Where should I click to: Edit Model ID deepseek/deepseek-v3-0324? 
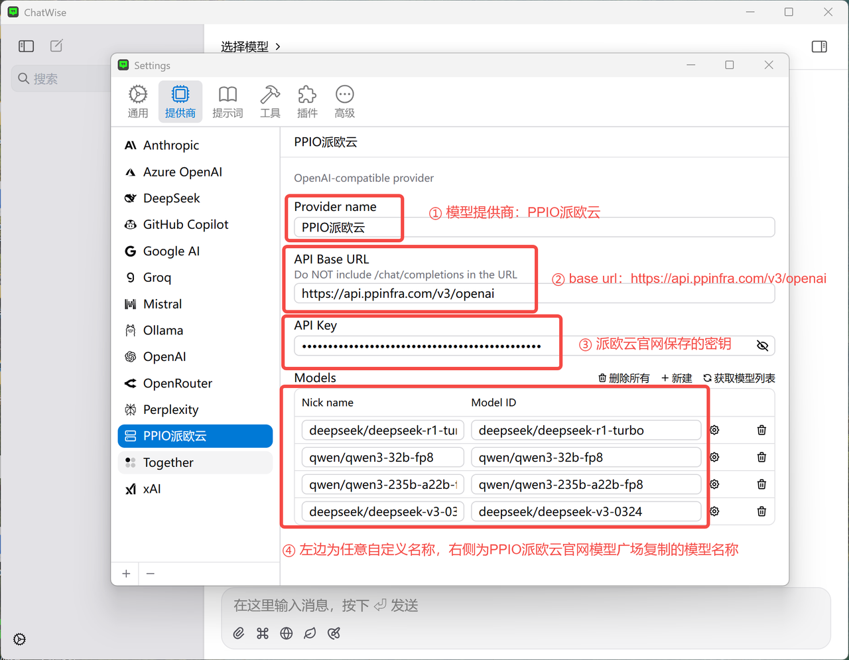click(x=586, y=512)
